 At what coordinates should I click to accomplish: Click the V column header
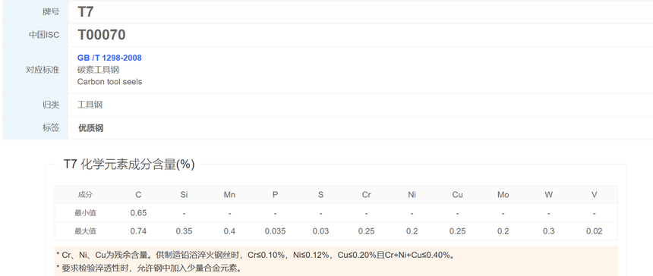pyautogui.click(x=595, y=195)
